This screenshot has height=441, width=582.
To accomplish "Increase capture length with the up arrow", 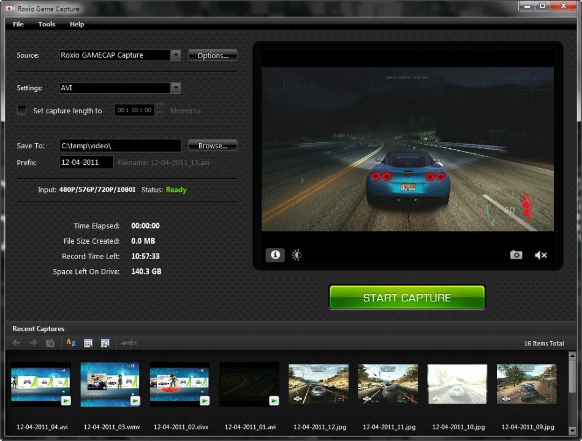I will (x=160, y=107).
